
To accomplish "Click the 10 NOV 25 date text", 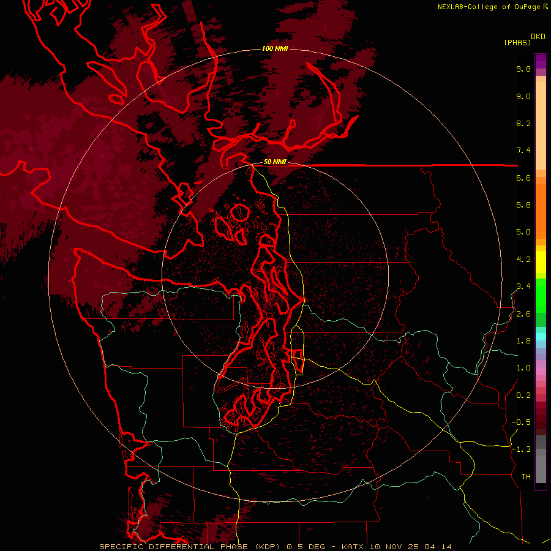I will tap(394, 547).
